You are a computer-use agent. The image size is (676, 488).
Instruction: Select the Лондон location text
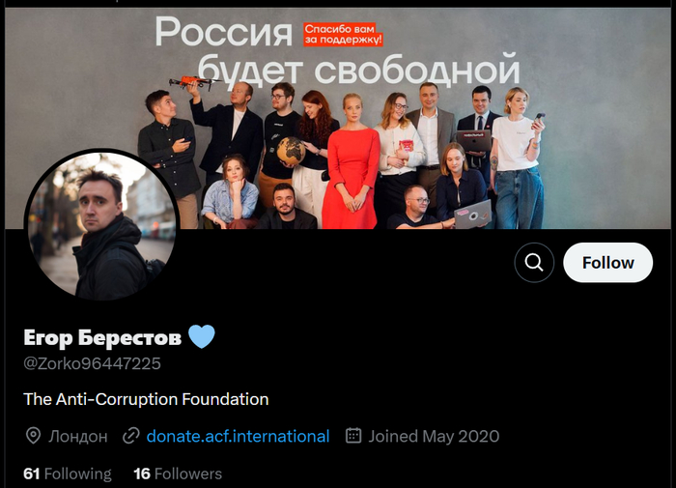pyautogui.click(x=78, y=436)
